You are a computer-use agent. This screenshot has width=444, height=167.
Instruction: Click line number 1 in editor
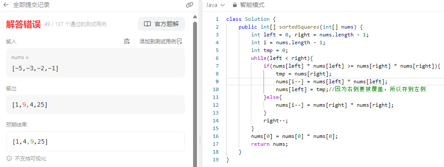217,19
